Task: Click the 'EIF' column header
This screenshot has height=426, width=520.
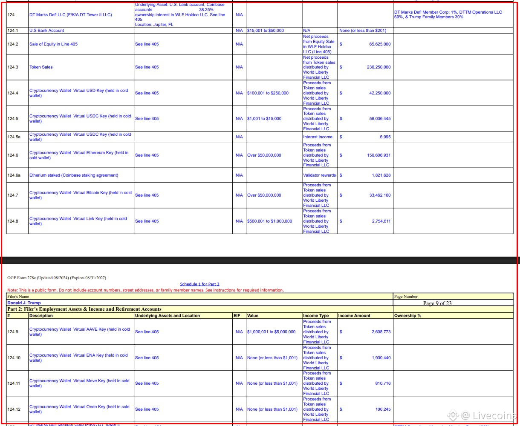Action: click(237, 316)
